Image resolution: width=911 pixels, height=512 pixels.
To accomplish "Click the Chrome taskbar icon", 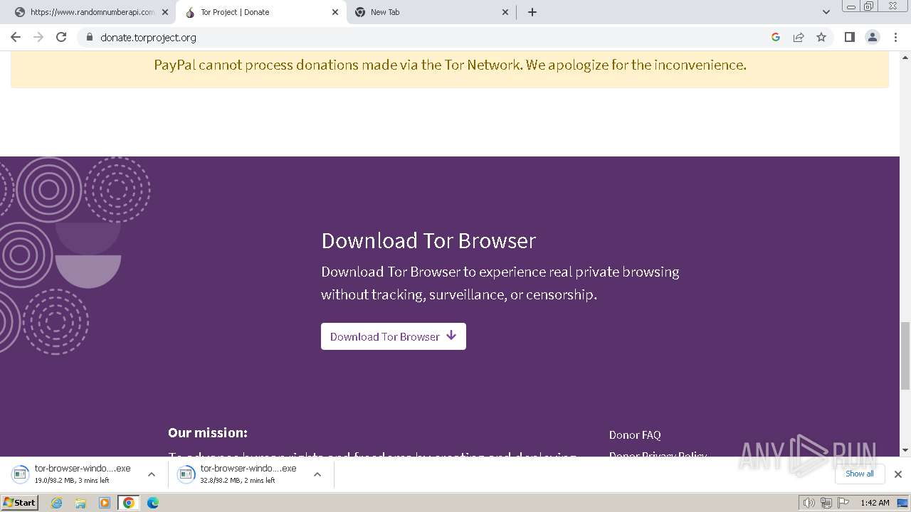I will 129,503.
